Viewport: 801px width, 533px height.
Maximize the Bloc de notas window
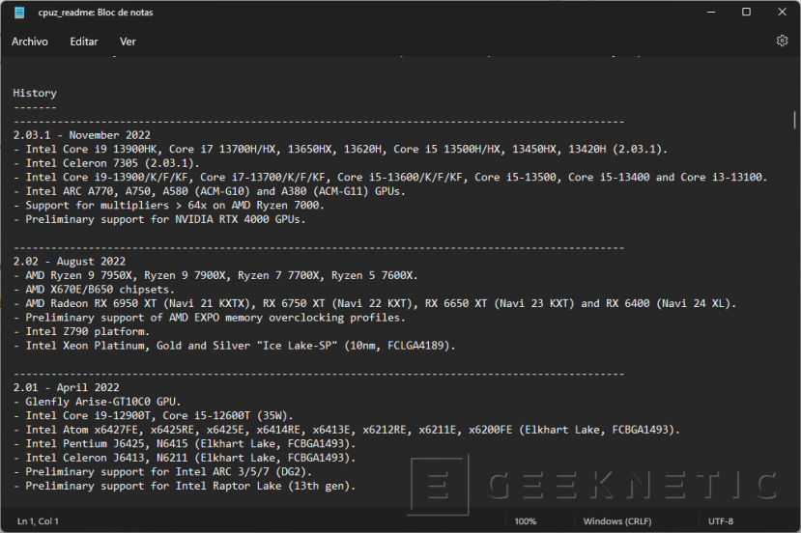tap(746, 12)
